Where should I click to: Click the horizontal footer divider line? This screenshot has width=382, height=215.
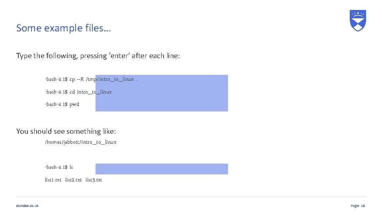coord(191,197)
